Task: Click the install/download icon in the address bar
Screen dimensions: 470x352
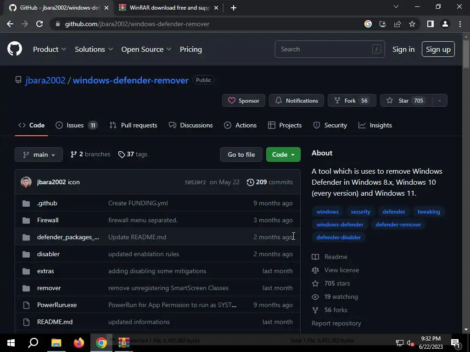Action: [383, 24]
